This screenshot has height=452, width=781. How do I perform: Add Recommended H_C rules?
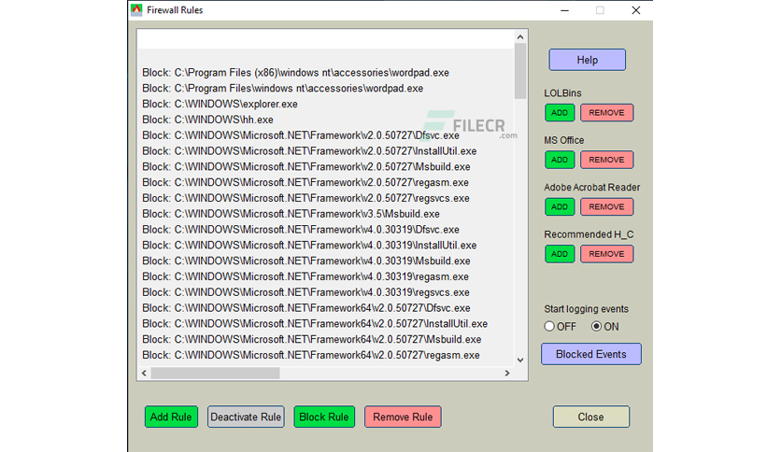(560, 254)
